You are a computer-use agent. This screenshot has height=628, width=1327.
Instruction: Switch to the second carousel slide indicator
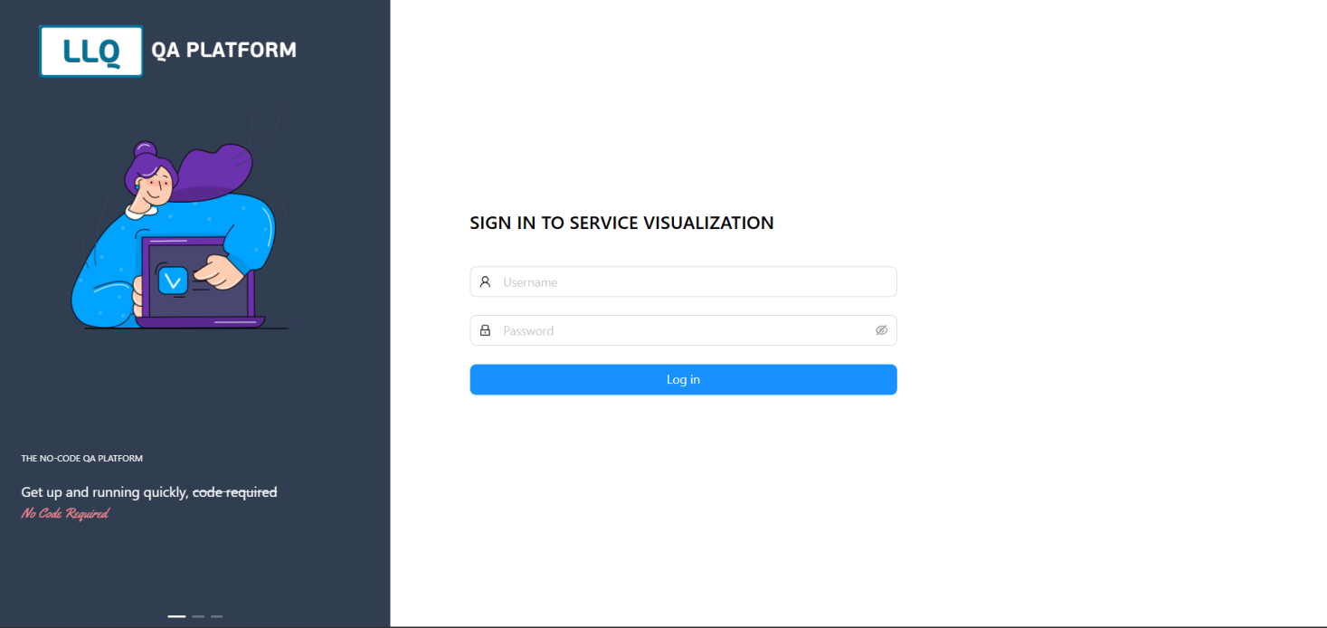pos(198,616)
